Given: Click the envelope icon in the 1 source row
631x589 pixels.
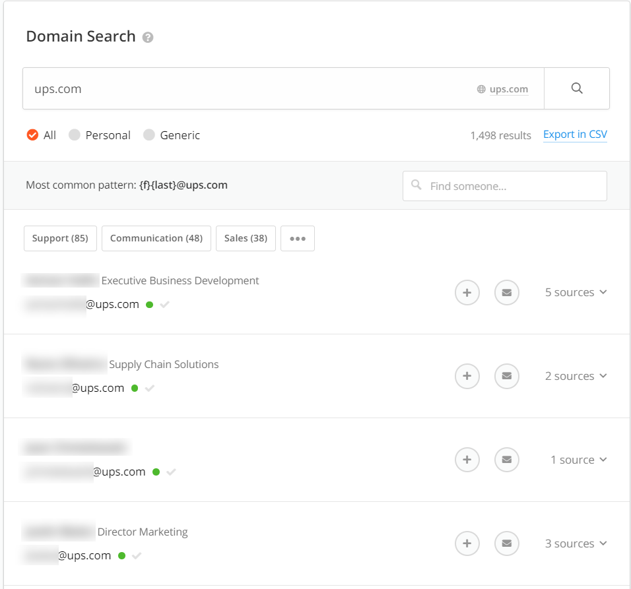Looking at the screenshot, I should (x=507, y=460).
